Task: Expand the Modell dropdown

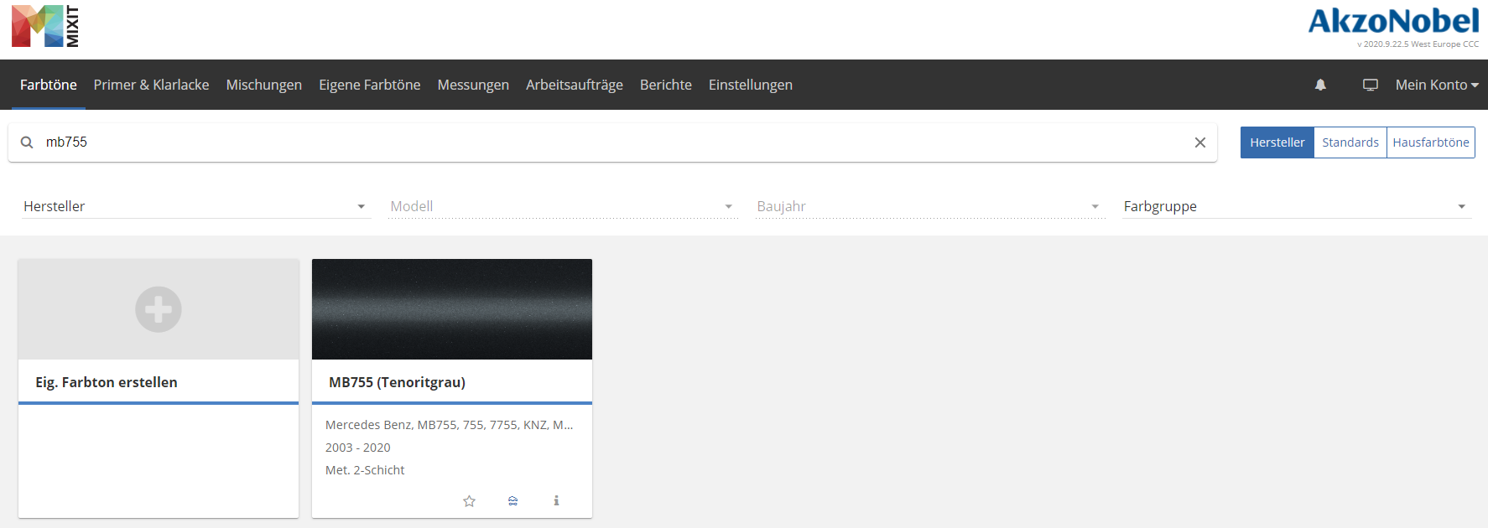Action: (x=562, y=206)
